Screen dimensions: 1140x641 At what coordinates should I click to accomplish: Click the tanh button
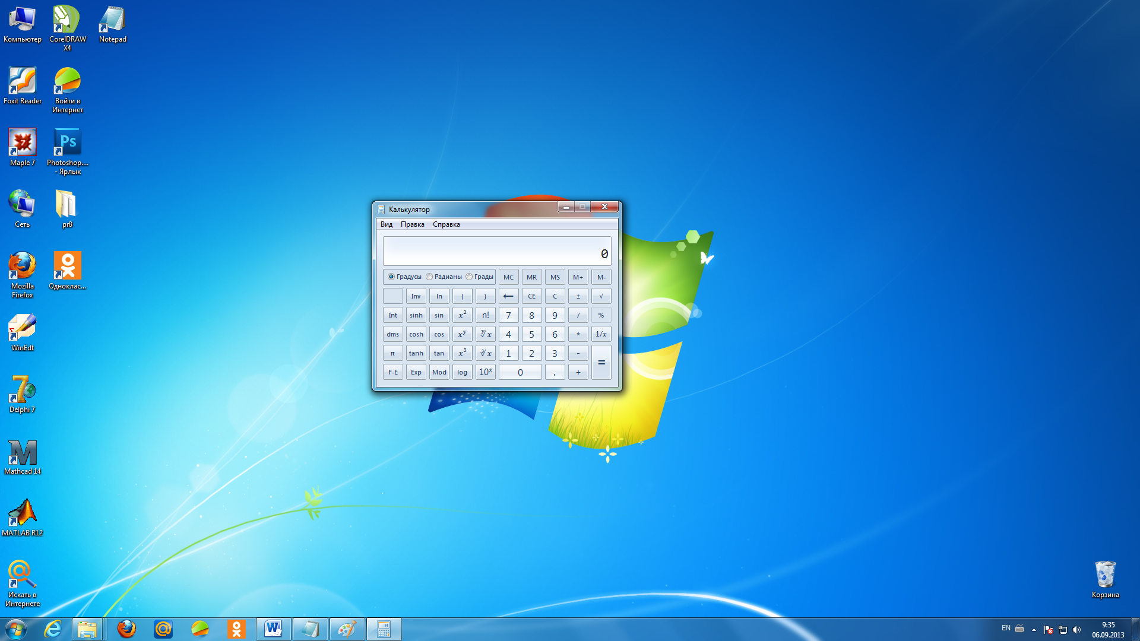pyautogui.click(x=416, y=353)
